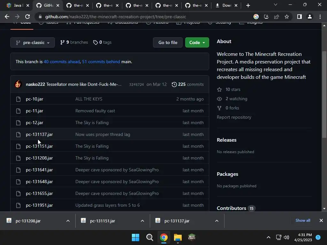Open a new browser tab

coord(248,6)
